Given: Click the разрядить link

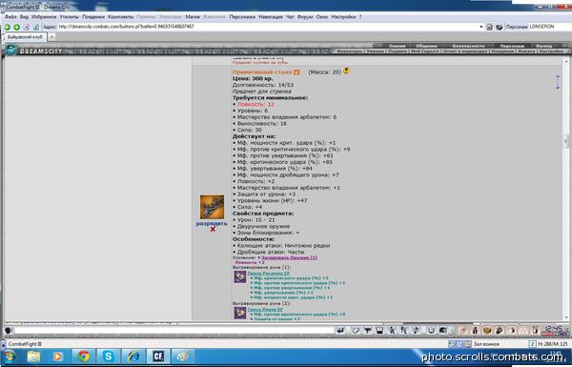Looking at the screenshot, I should (212, 223).
